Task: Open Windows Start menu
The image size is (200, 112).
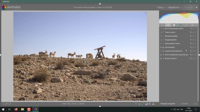Action: (3, 109)
